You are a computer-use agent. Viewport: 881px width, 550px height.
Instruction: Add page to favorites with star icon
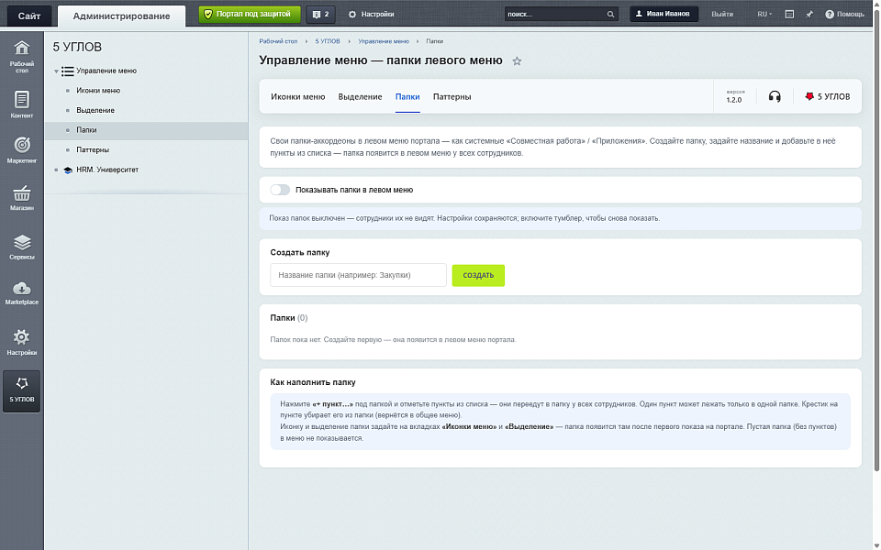point(517,61)
